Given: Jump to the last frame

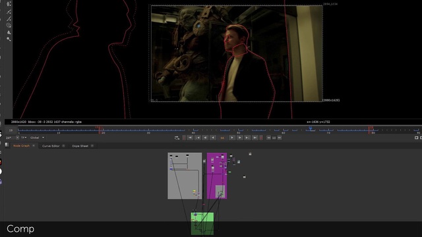Looking at the screenshot, I should 255,138.
